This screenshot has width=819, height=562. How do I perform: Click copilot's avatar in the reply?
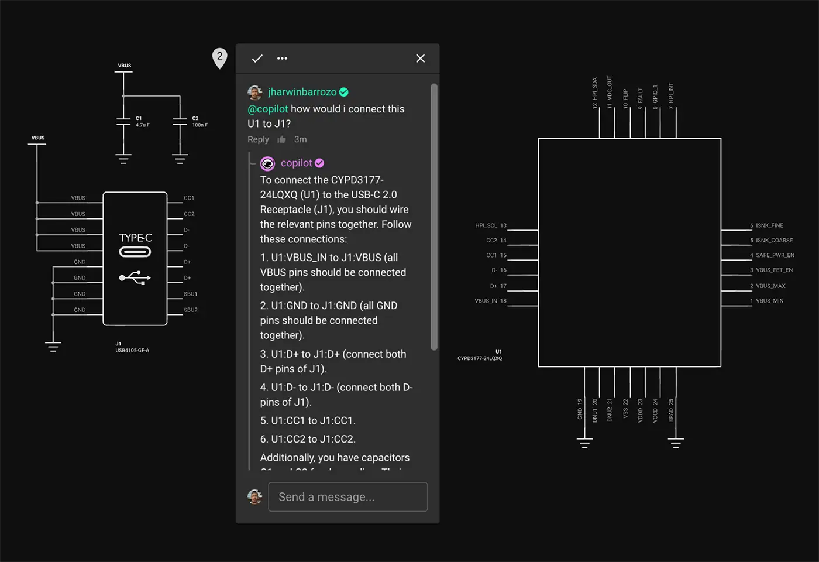pyautogui.click(x=267, y=163)
